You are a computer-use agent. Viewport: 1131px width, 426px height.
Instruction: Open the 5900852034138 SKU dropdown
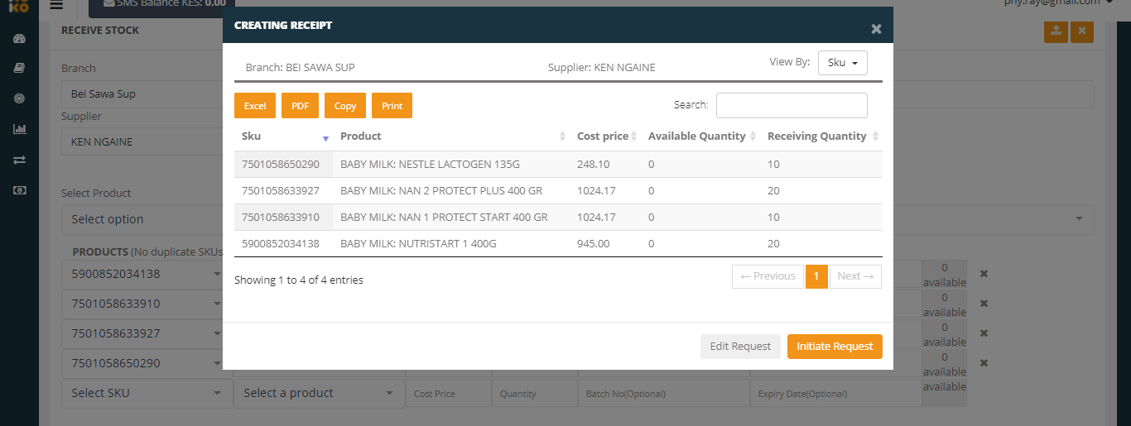coord(147,274)
